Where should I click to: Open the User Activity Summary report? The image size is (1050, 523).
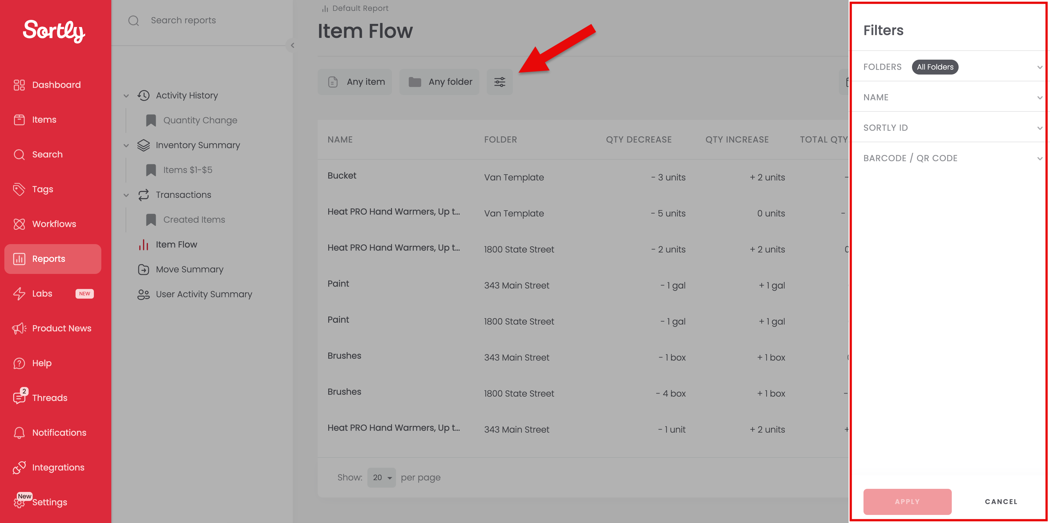[204, 294]
